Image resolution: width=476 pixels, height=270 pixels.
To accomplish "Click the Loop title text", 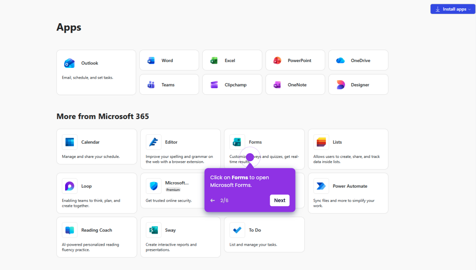I will (x=87, y=186).
